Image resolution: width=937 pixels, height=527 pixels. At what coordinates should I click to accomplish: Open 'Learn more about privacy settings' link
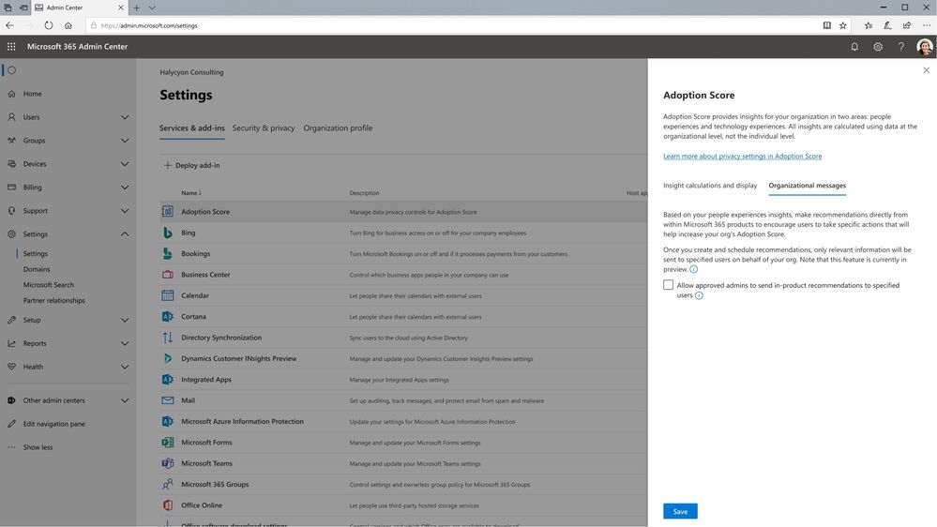coord(742,156)
